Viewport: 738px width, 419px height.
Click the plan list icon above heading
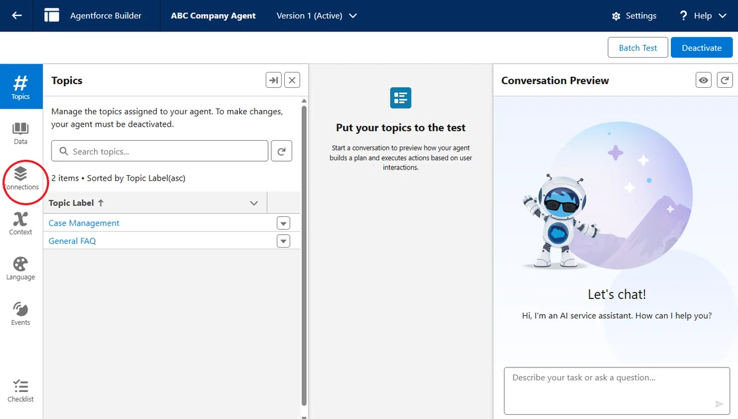pyautogui.click(x=401, y=98)
